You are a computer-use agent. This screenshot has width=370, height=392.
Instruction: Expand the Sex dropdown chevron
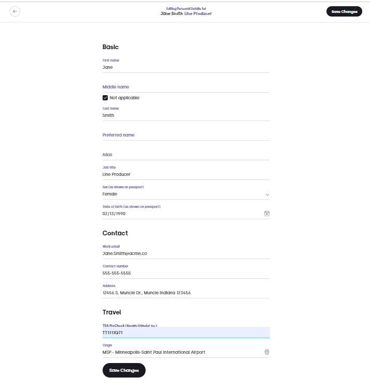click(x=267, y=194)
